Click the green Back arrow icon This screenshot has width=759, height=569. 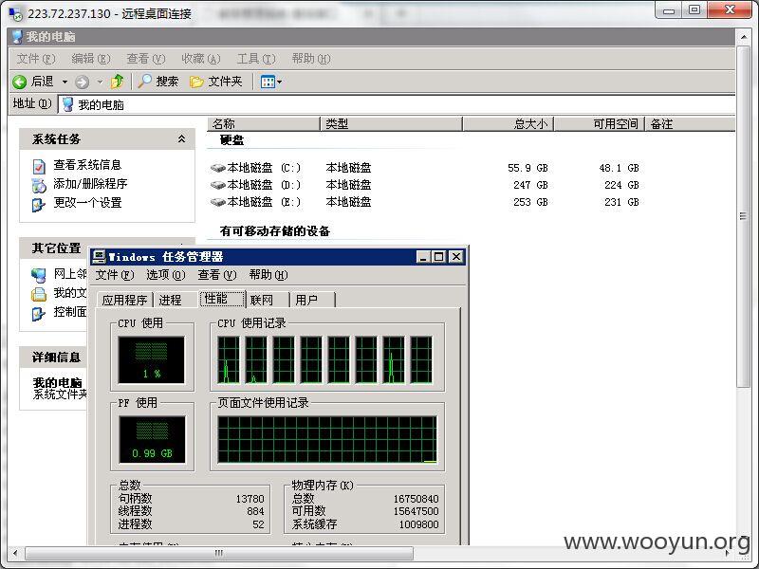click(19, 82)
